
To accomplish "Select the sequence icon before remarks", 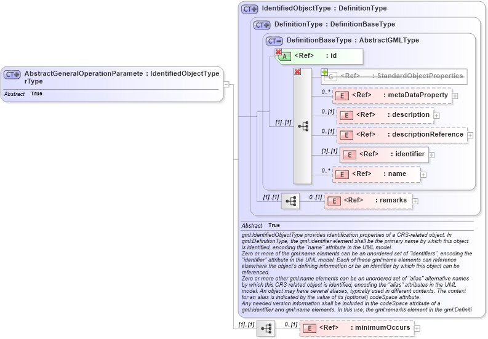I will tap(290, 201).
